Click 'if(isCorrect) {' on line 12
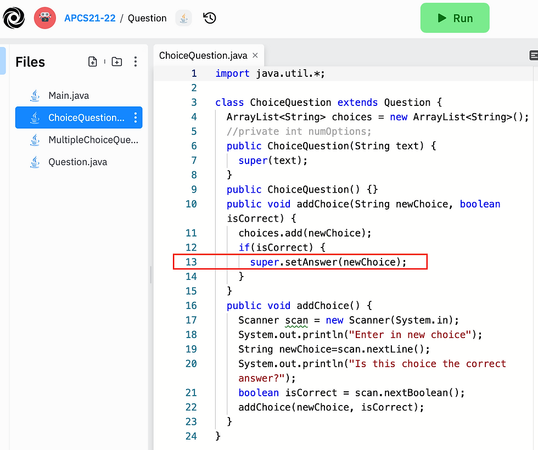Image resolution: width=538 pixels, height=450 pixels. coord(282,248)
